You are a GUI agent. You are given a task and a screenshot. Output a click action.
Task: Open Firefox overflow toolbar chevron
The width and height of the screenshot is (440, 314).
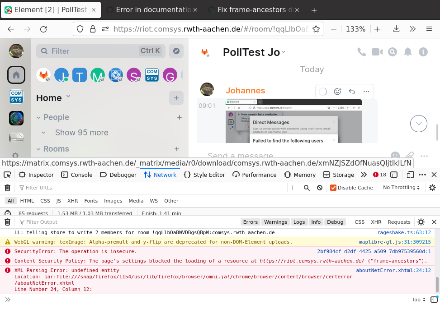coord(412,29)
